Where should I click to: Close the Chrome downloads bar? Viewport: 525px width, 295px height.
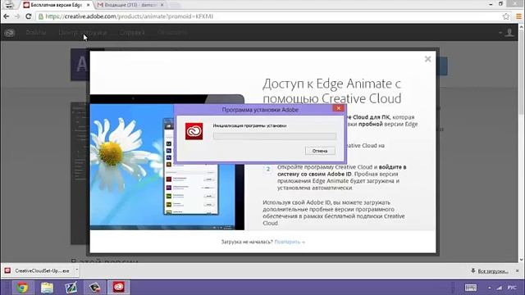[518, 270]
